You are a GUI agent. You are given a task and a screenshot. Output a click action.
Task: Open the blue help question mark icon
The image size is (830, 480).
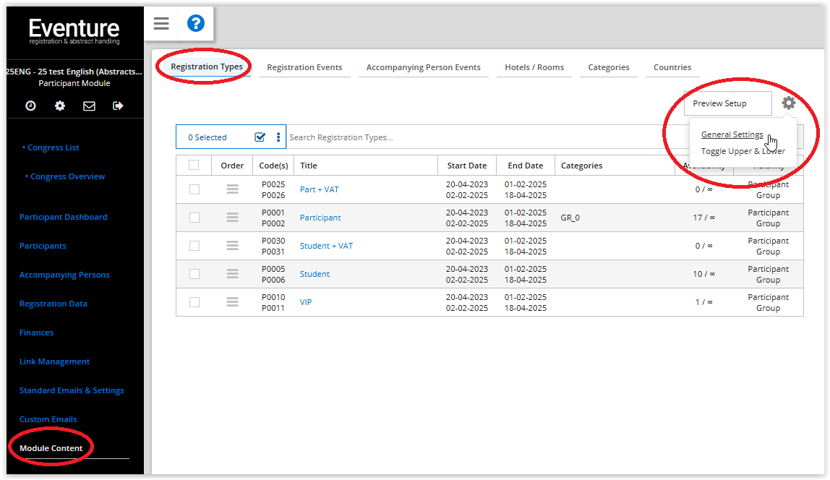coord(196,24)
